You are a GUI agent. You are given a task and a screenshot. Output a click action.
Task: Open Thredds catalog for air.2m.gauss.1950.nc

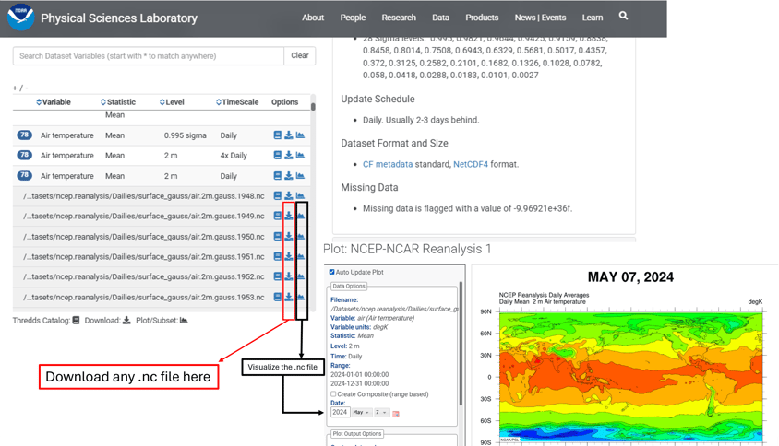pyautogui.click(x=278, y=237)
